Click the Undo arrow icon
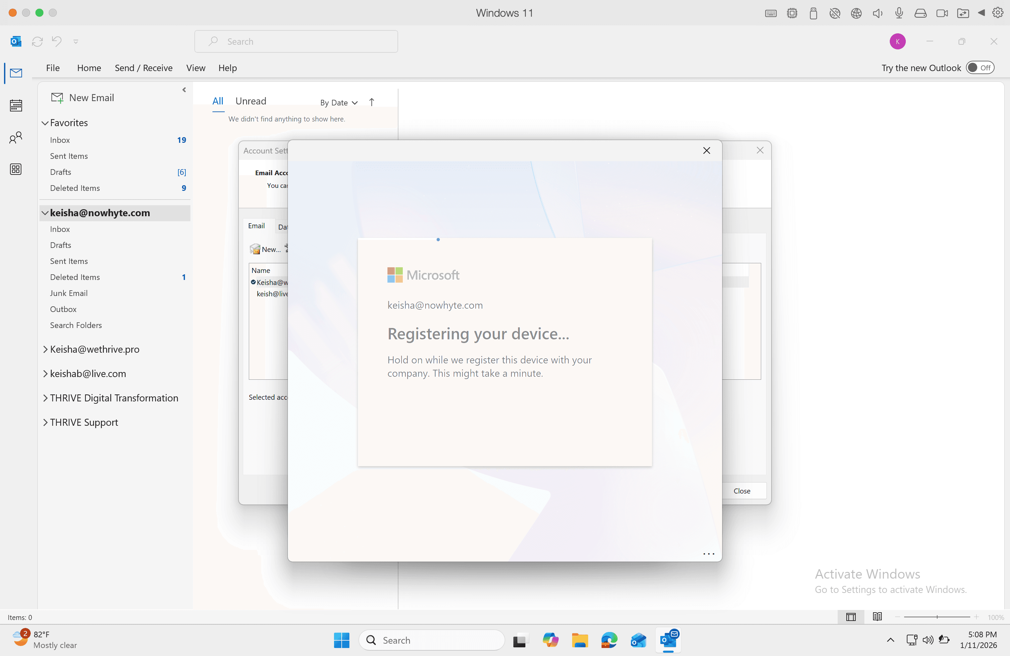This screenshot has height=656, width=1010. tap(56, 41)
